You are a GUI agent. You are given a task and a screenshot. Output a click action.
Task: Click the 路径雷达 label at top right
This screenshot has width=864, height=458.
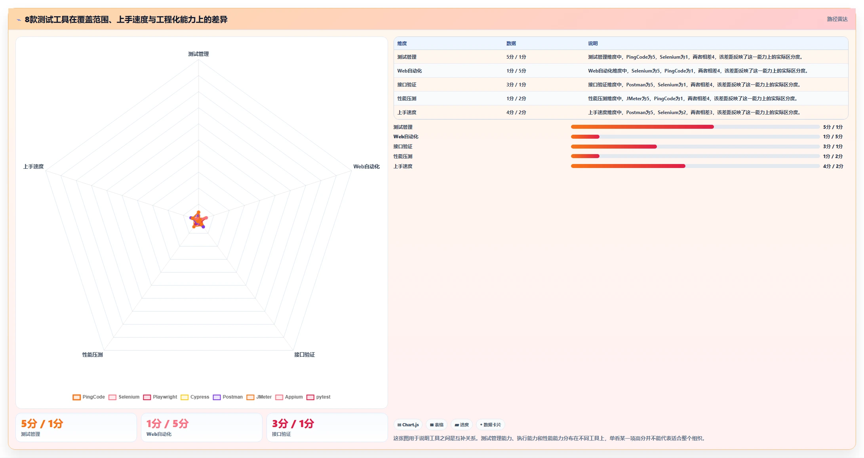coord(837,19)
